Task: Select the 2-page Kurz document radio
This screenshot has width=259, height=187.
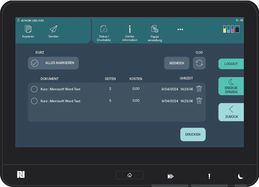Action: [34, 89]
